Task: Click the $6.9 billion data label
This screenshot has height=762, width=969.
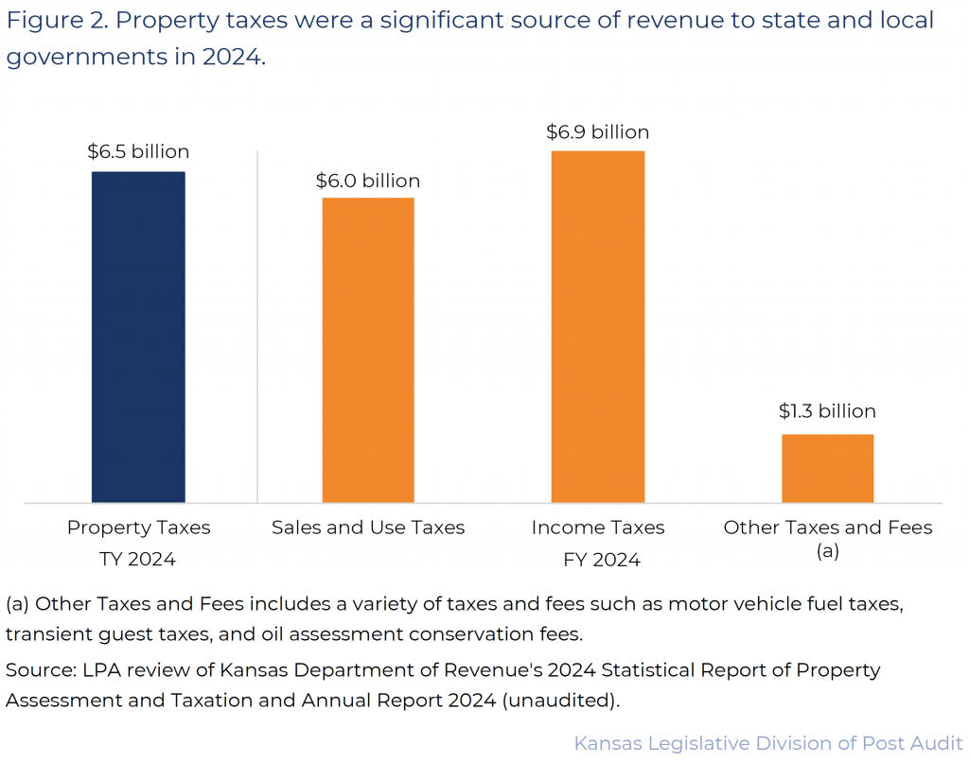Action: coord(598,131)
